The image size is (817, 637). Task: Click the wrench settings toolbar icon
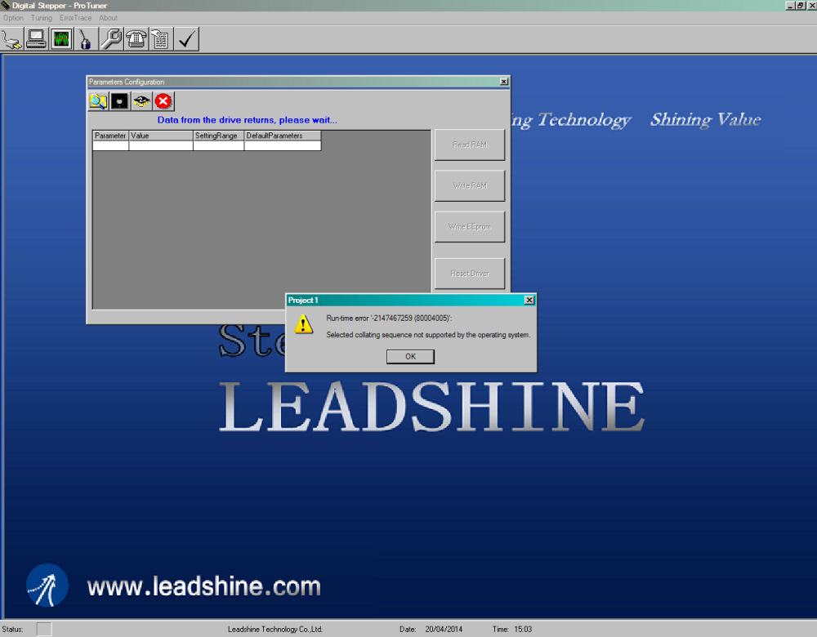coord(111,38)
